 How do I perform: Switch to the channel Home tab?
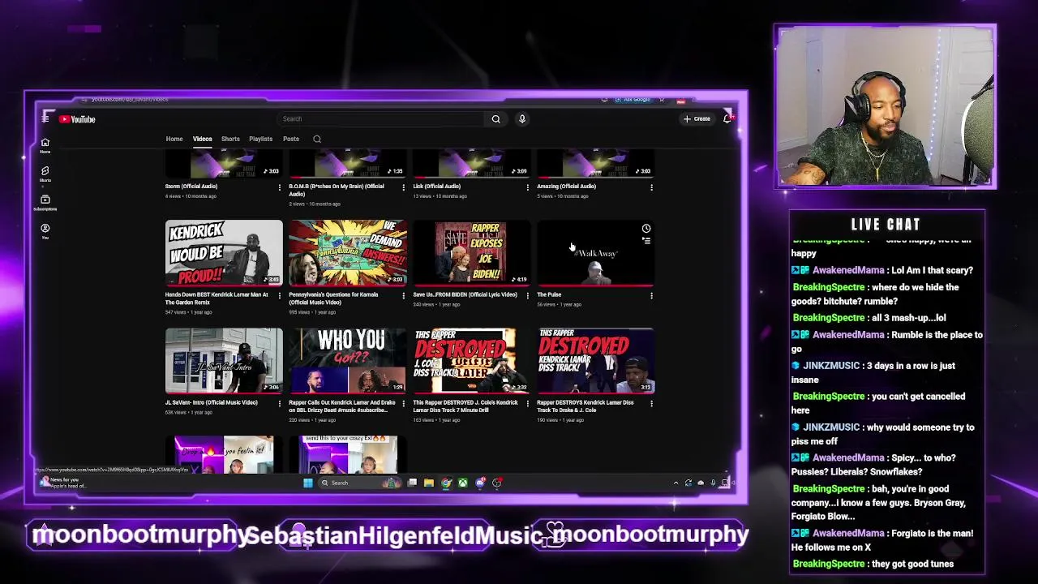pyautogui.click(x=174, y=139)
